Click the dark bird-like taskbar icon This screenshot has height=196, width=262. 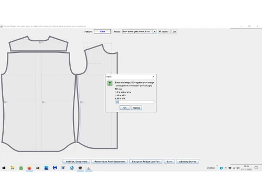38,168
